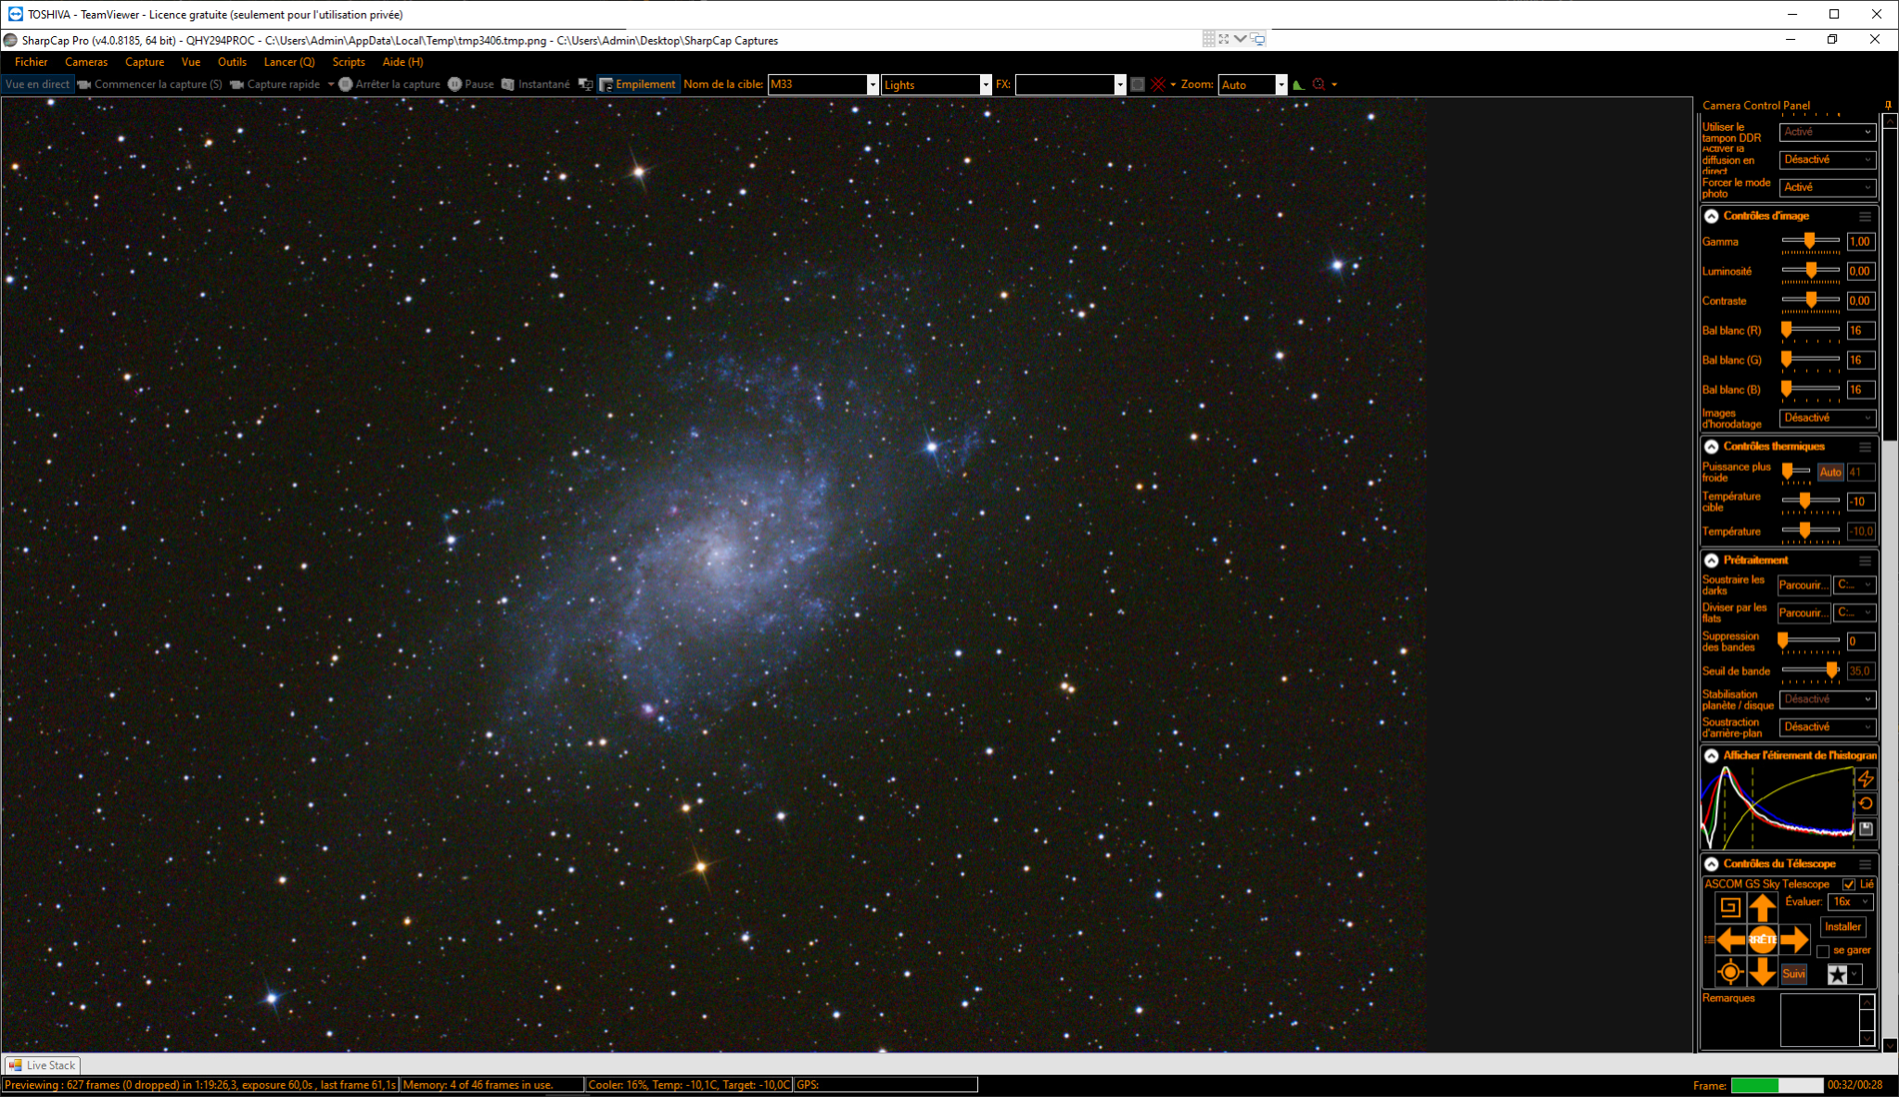
Task: Adjust the Gamma slider
Action: (x=1810, y=242)
